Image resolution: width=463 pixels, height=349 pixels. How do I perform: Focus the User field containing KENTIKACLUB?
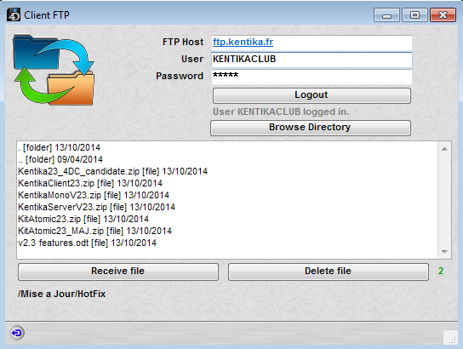coord(312,60)
